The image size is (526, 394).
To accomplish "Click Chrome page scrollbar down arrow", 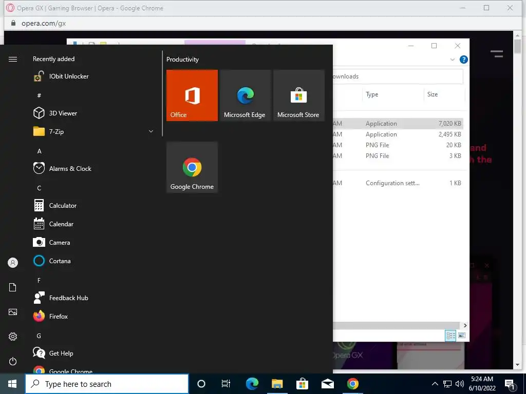I will [518, 365].
